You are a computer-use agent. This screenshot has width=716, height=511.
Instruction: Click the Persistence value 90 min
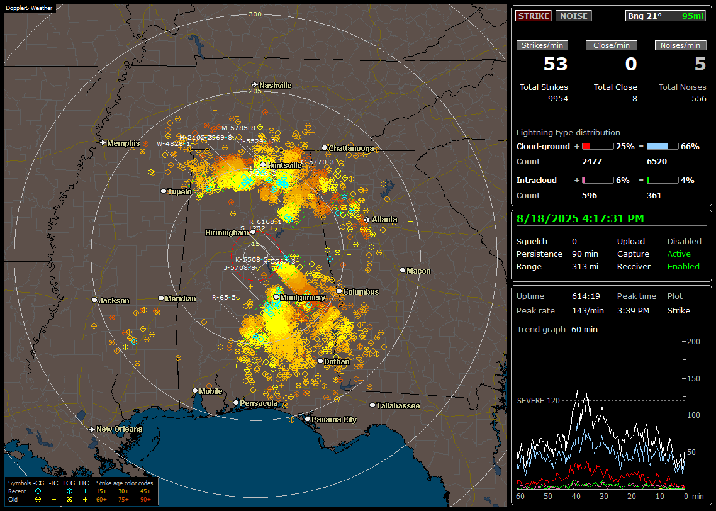point(585,254)
